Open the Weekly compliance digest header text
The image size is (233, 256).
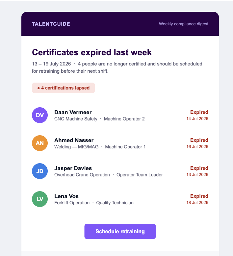(184, 24)
